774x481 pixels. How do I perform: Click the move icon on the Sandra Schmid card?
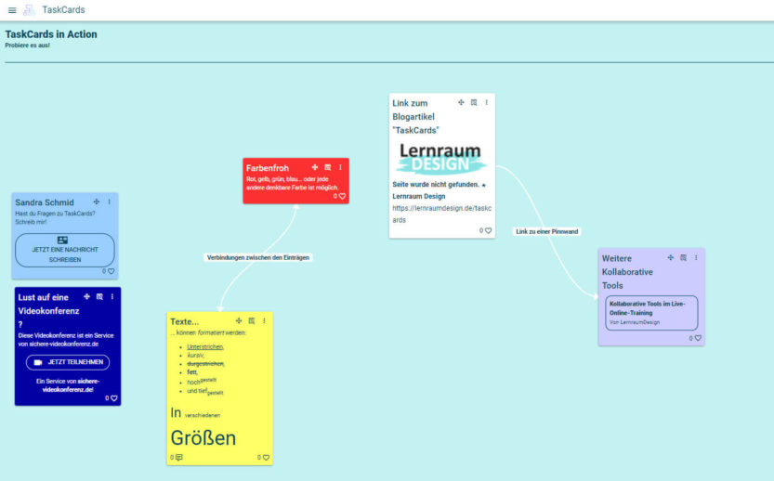coord(97,201)
